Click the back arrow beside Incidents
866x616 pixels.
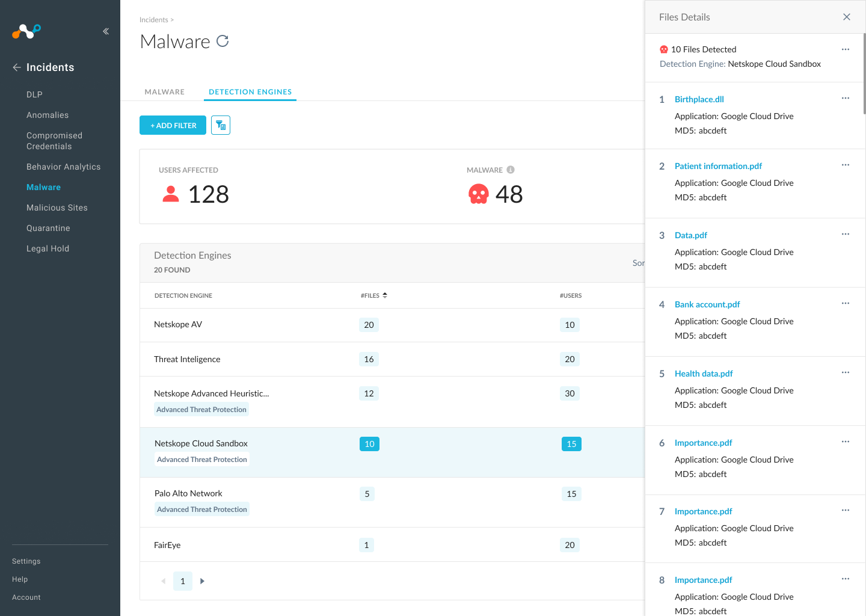tap(17, 67)
